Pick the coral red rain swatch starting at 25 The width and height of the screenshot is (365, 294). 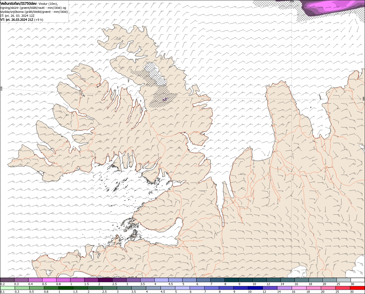pos(343,288)
